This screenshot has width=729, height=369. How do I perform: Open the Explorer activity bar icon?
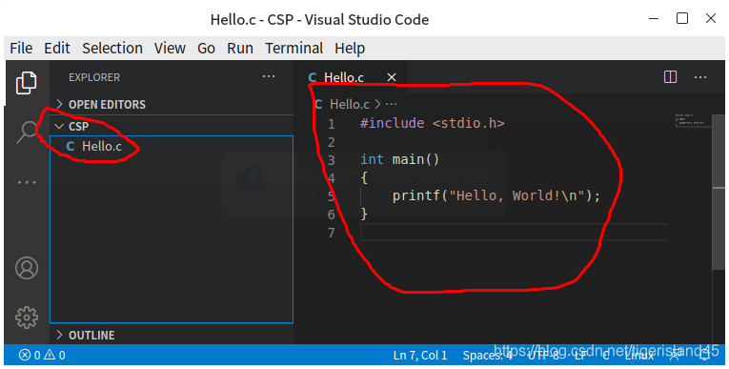click(x=27, y=83)
